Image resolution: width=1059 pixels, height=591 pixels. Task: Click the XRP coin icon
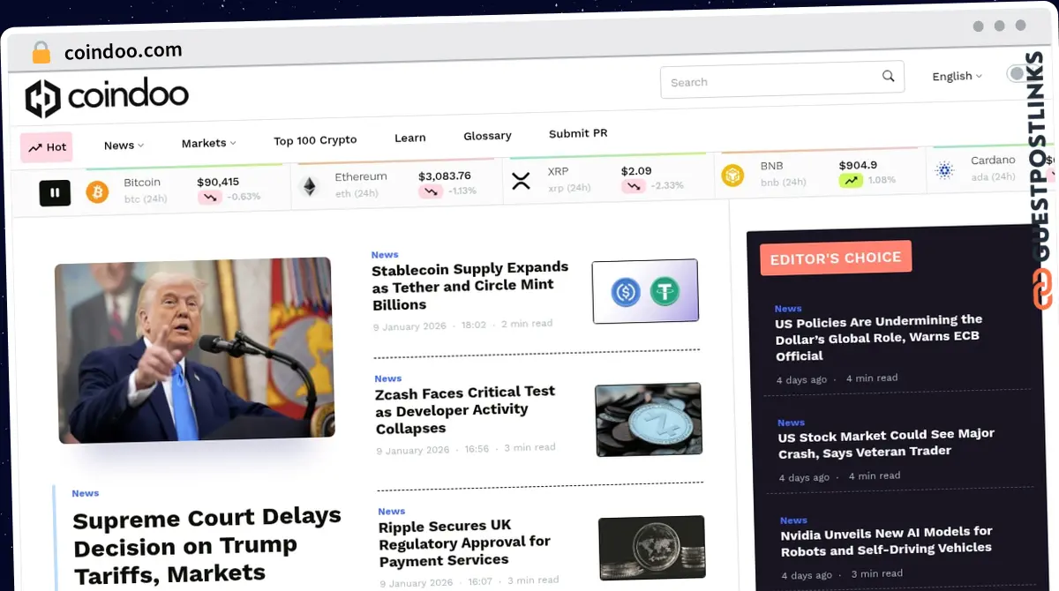pos(522,181)
